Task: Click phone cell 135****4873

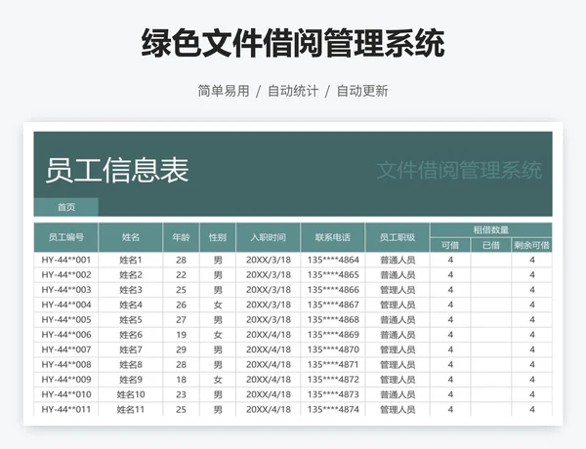Action: point(333,394)
